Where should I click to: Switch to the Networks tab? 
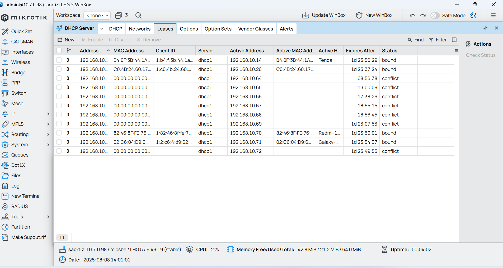pyautogui.click(x=139, y=29)
